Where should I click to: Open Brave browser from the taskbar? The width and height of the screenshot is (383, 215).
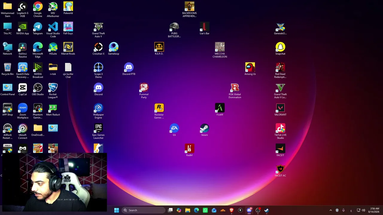pos(232,210)
